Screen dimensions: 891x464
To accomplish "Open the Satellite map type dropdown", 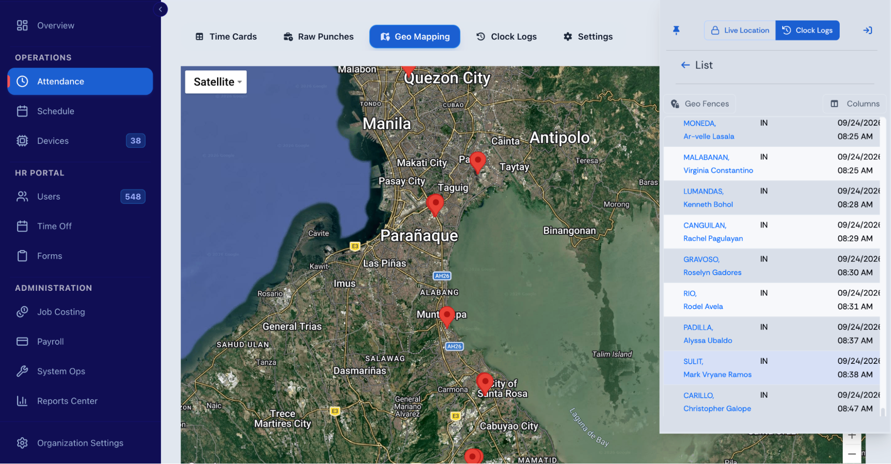I will tap(216, 82).
